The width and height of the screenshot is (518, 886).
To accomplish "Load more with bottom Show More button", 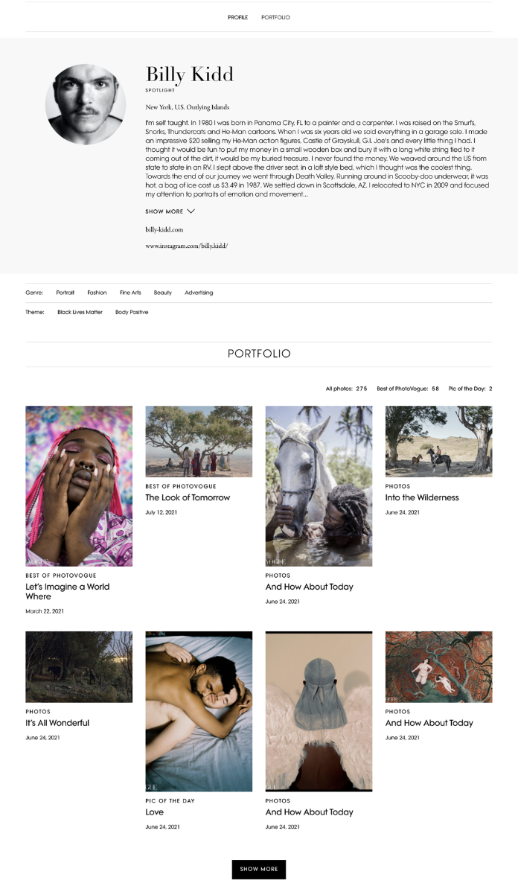I will point(259,869).
